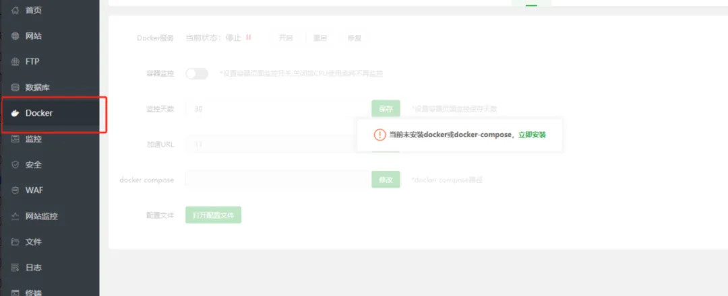The image size is (728, 296).
Task: Click the 打开配置文件 button
Action: click(x=214, y=215)
